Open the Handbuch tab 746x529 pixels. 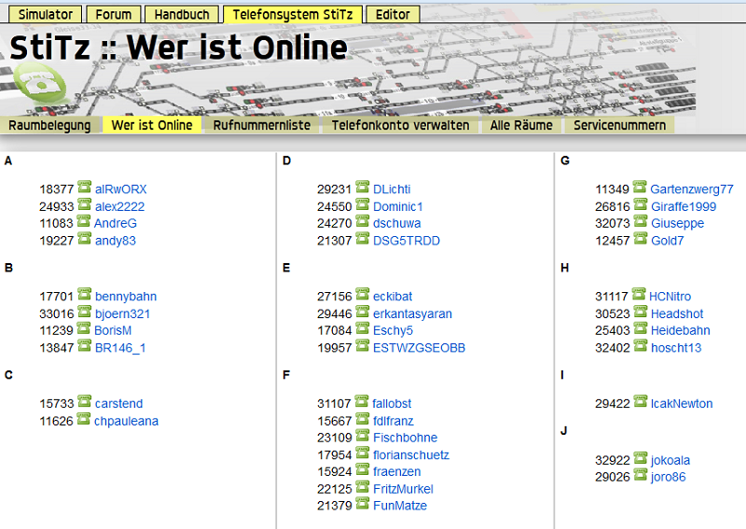pyautogui.click(x=182, y=15)
